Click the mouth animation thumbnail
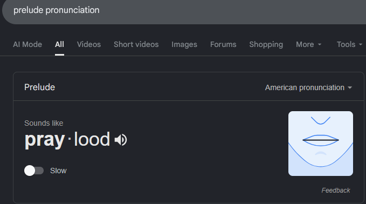This screenshot has width=366, height=204. click(x=321, y=144)
